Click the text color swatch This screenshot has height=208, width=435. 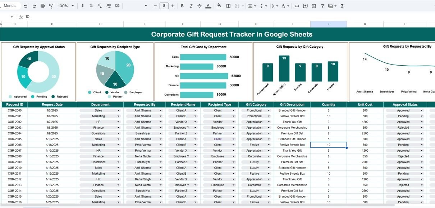pyautogui.click(x=208, y=6)
